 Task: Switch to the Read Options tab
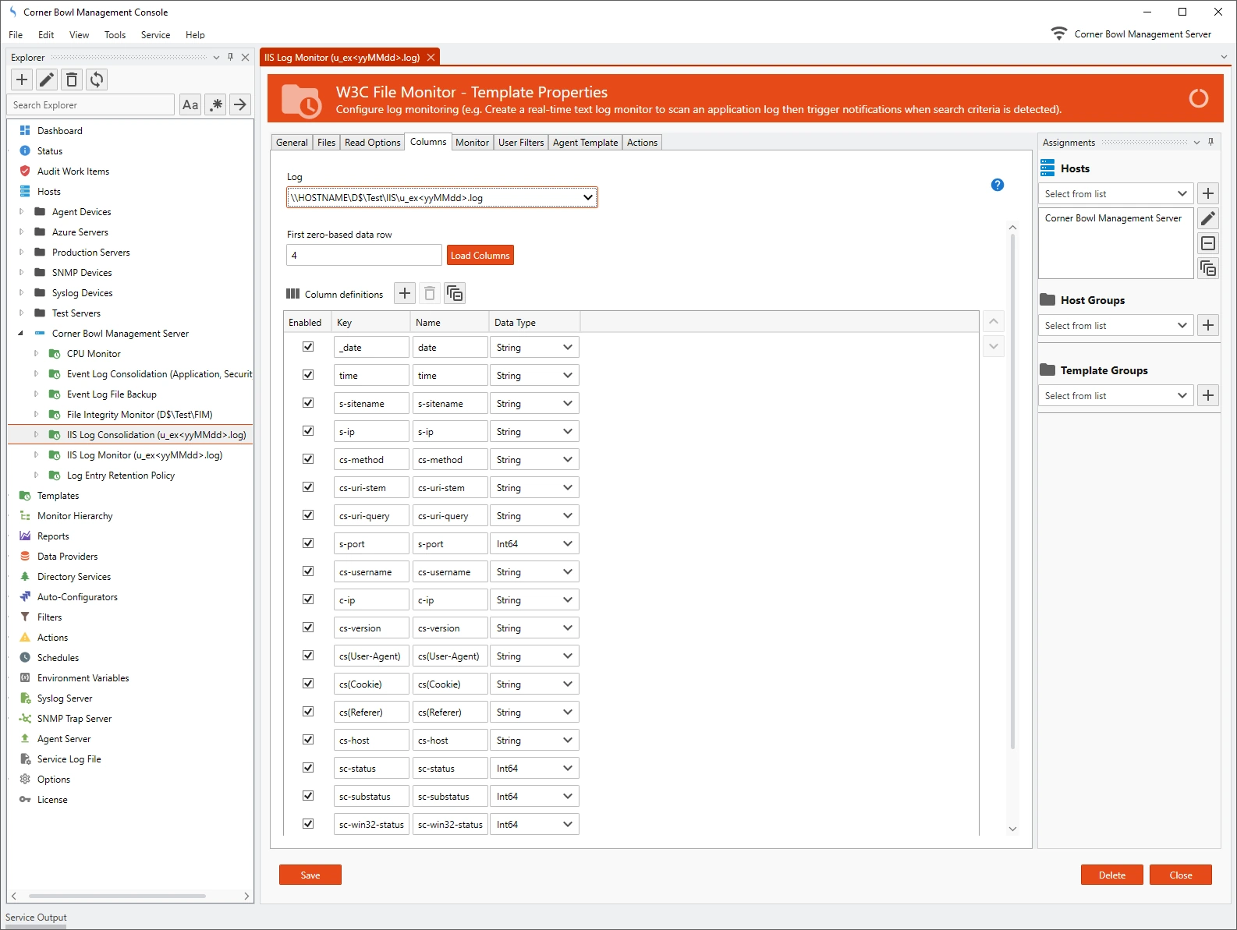372,143
